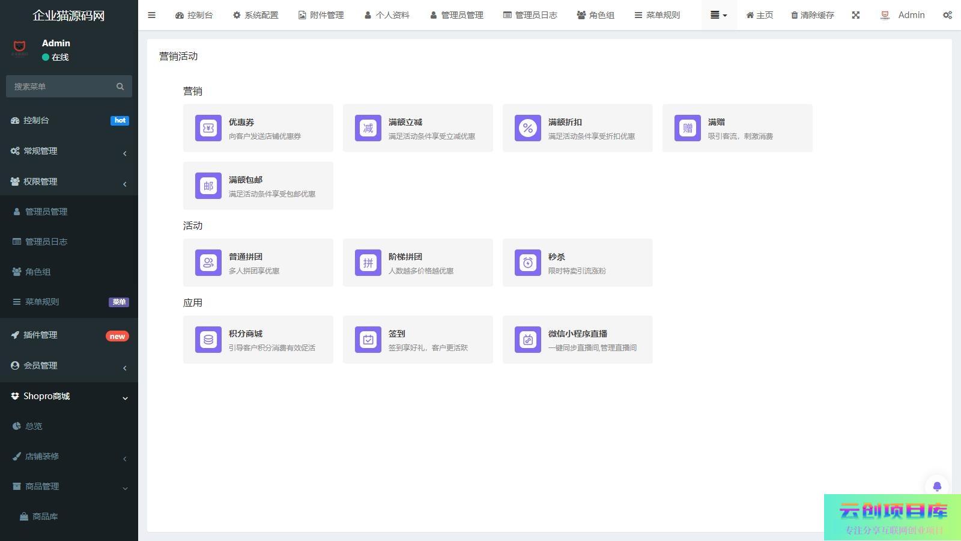Viewport: 961px width, 541px height.
Task: Open the 签到 calendar check icon
Action: coord(368,340)
